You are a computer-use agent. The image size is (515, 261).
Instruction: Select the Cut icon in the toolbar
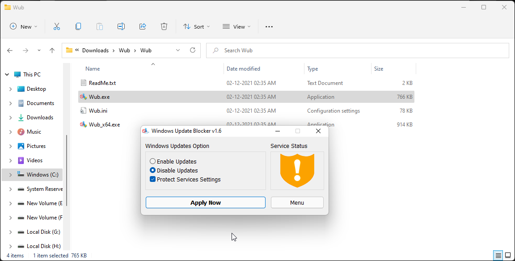57,26
